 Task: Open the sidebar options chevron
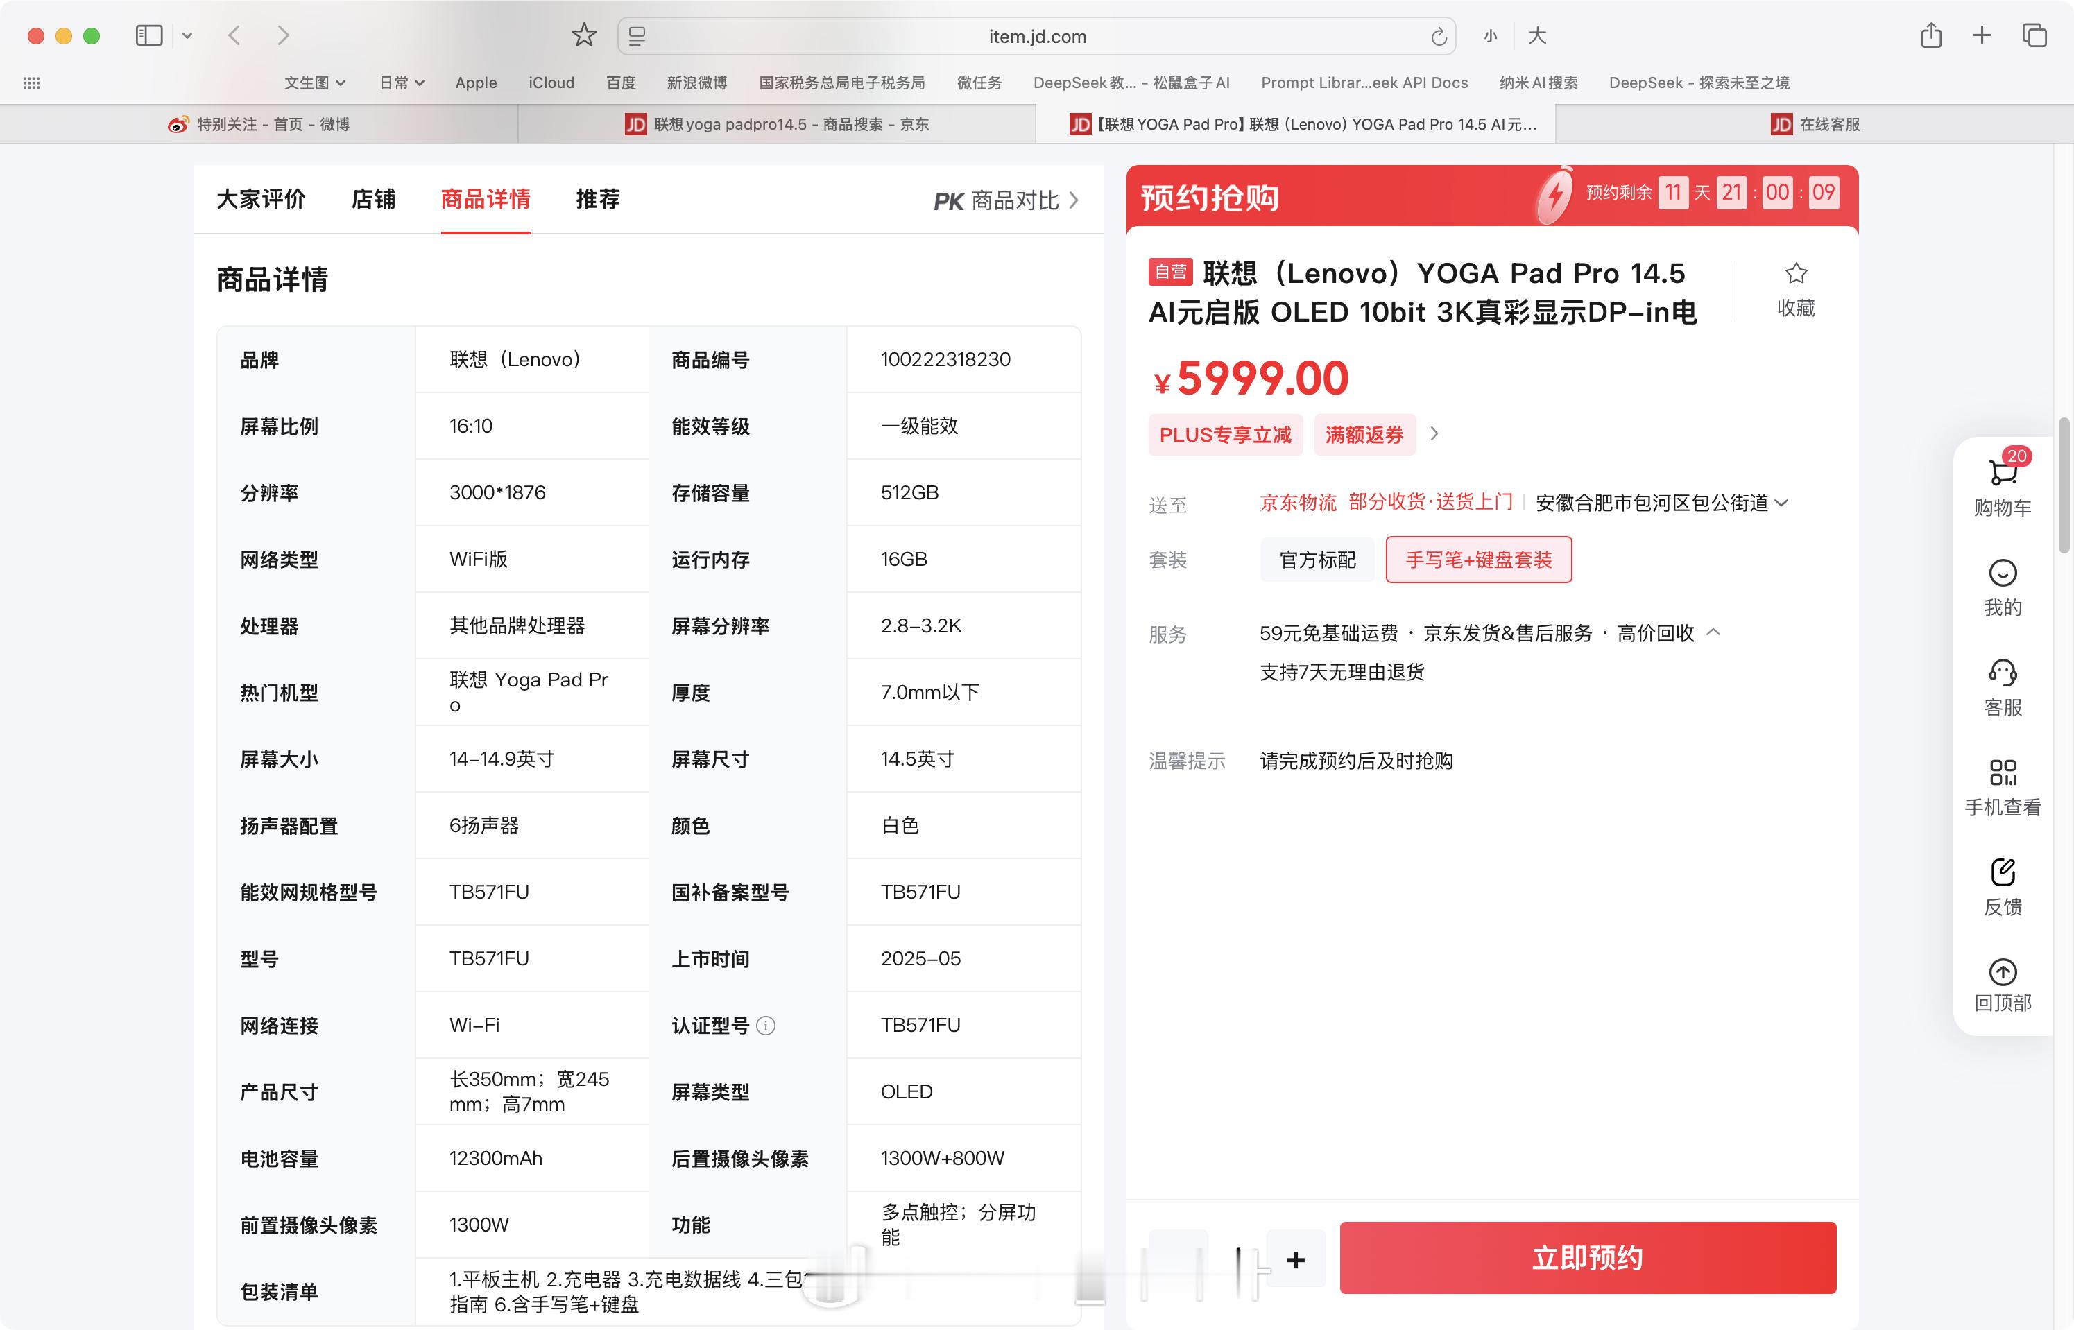click(x=187, y=36)
